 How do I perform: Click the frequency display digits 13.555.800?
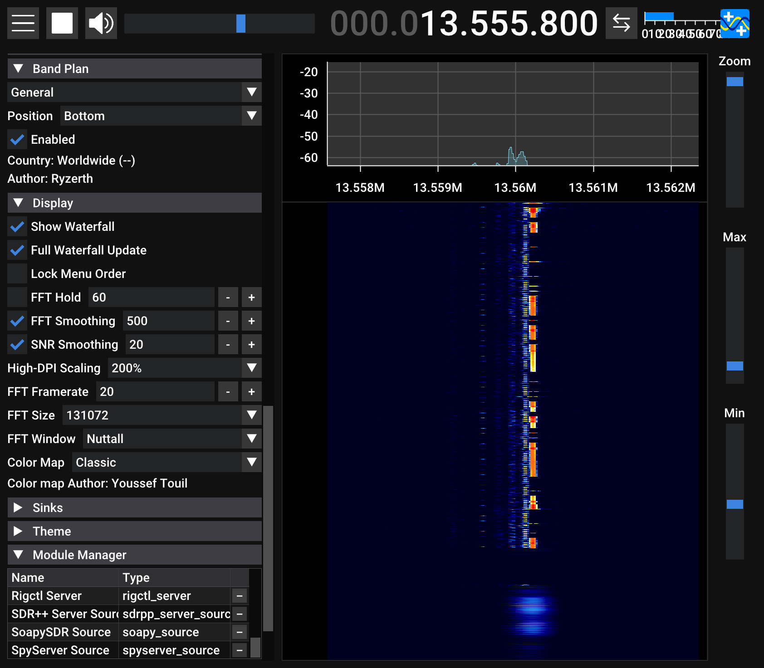[x=510, y=23]
